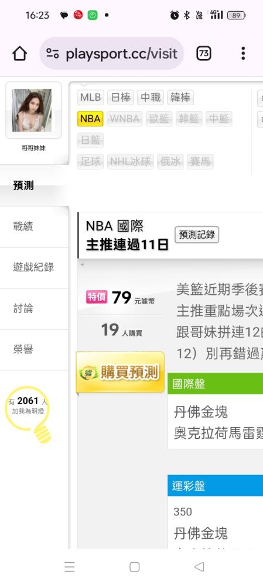This screenshot has width=263, height=585.
Task: Open the 戰績 sidebar section
Action: tap(35, 226)
